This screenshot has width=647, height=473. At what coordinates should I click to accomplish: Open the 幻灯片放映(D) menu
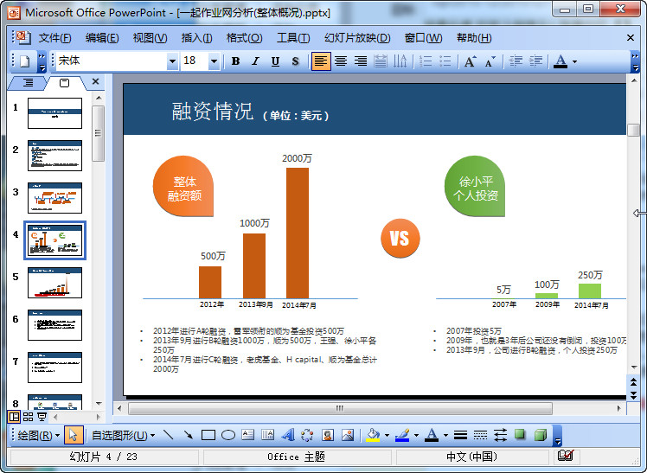click(357, 38)
